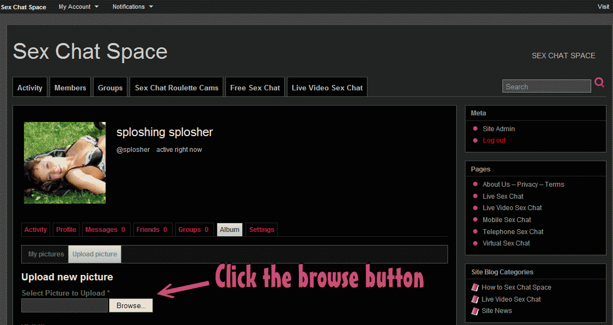Open the Mobile Sex Chat page link
Viewport: 613px width, 325px height.
click(x=507, y=220)
